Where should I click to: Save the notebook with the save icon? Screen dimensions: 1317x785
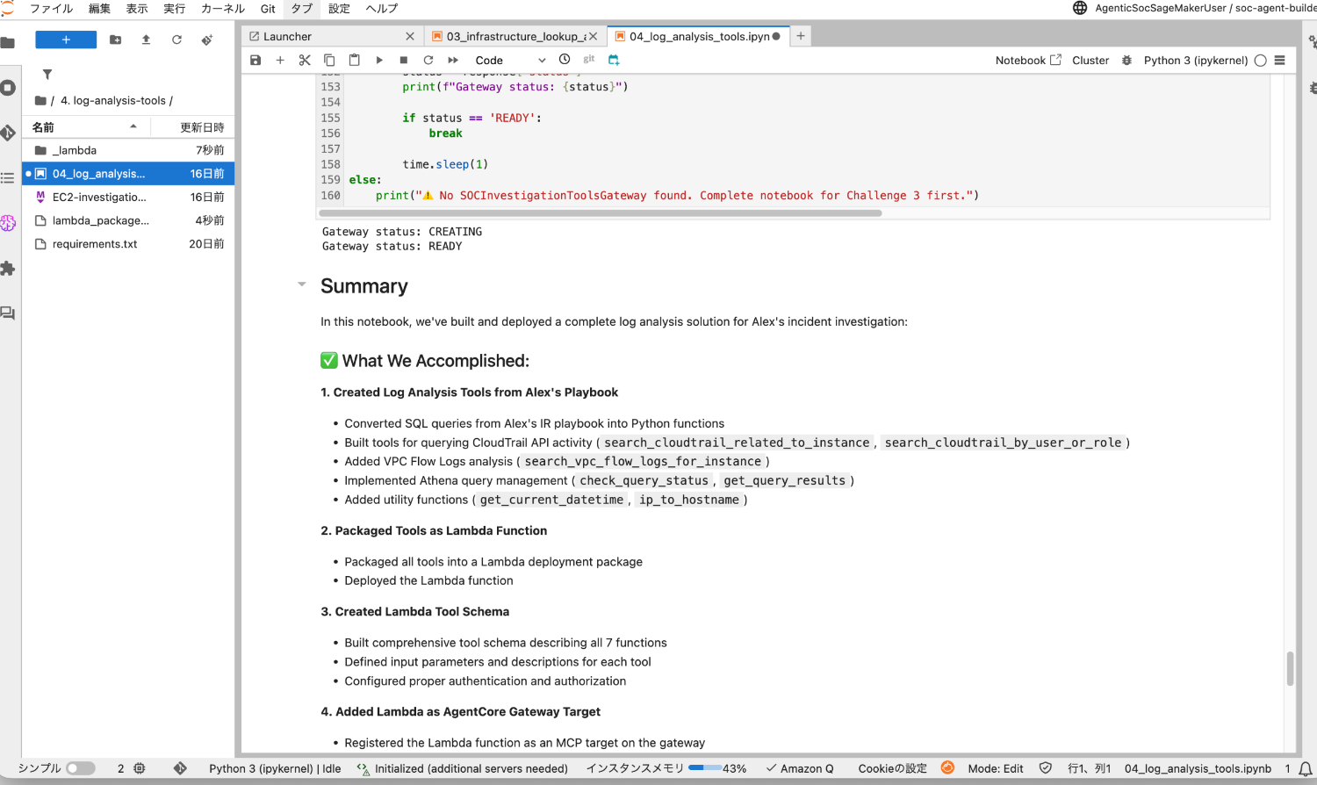tap(255, 61)
